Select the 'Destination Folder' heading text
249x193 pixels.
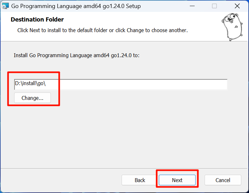pos(37,20)
